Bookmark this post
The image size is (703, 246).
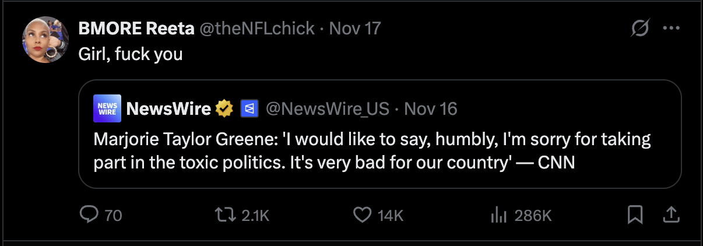pyautogui.click(x=635, y=215)
